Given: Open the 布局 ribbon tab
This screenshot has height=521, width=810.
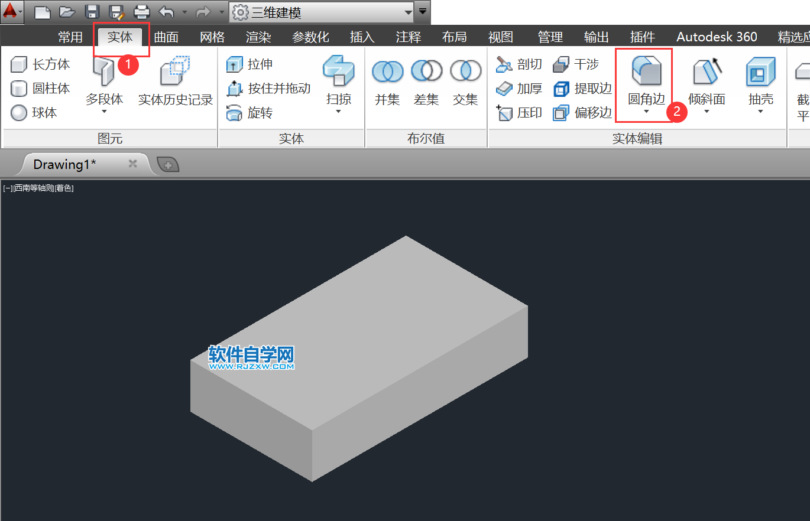Looking at the screenshot, I should click(x=455, y=37).
